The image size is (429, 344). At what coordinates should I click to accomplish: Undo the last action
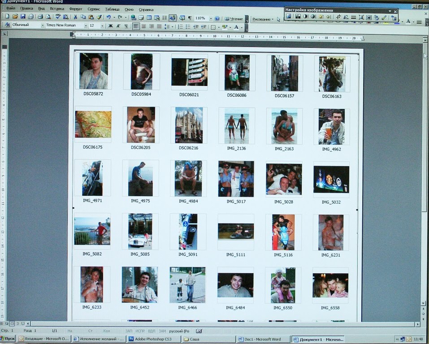(x=108, y=17)
